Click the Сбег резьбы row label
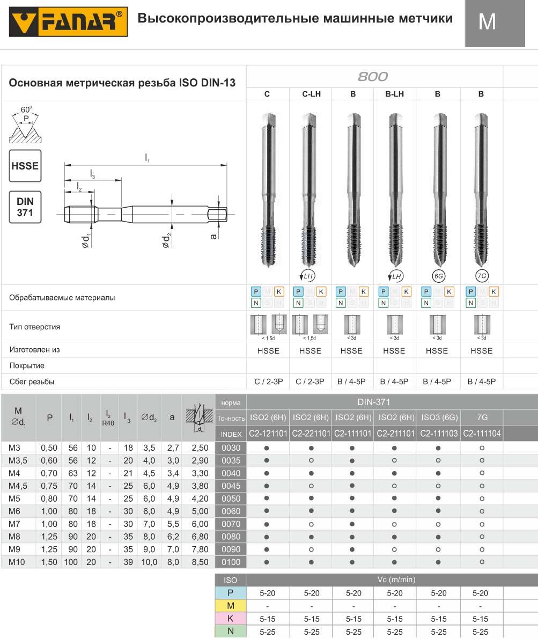 tap(32, 382)
